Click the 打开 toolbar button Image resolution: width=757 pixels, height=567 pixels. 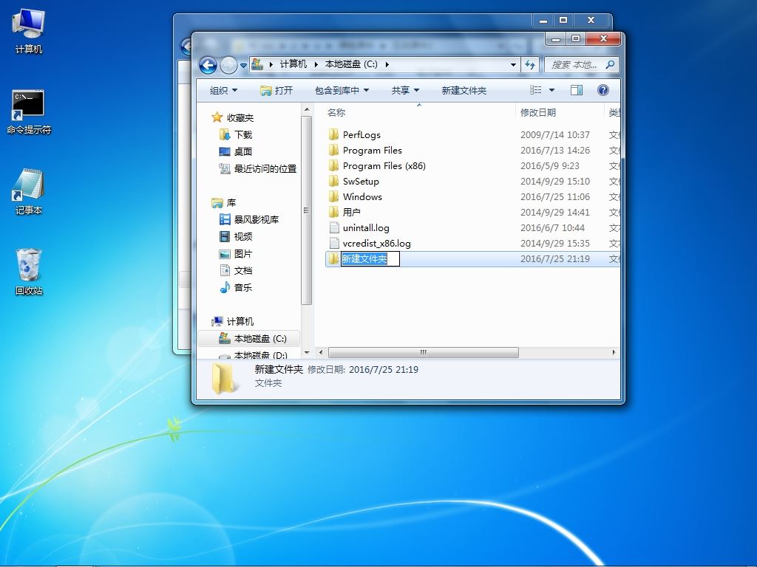point(276,90)
